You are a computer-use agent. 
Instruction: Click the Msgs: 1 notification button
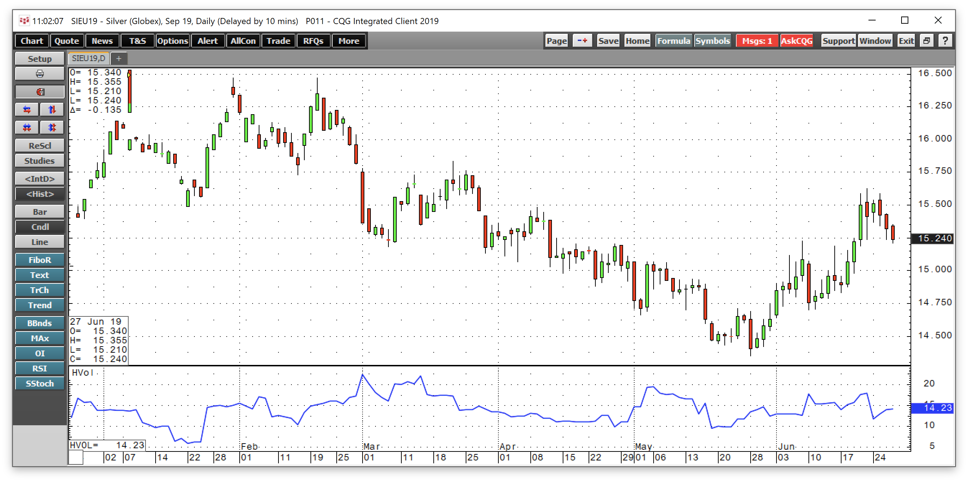756,41
